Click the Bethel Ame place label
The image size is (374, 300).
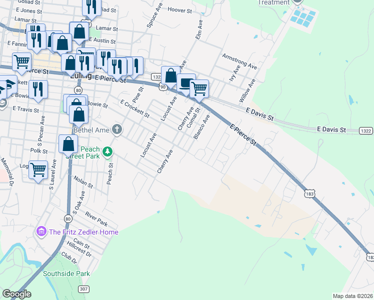click(x=91, y=130)
